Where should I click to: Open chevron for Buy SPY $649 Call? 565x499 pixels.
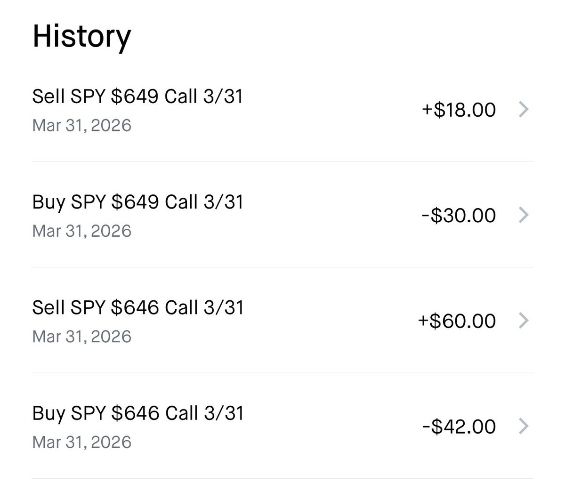point(523,215)
